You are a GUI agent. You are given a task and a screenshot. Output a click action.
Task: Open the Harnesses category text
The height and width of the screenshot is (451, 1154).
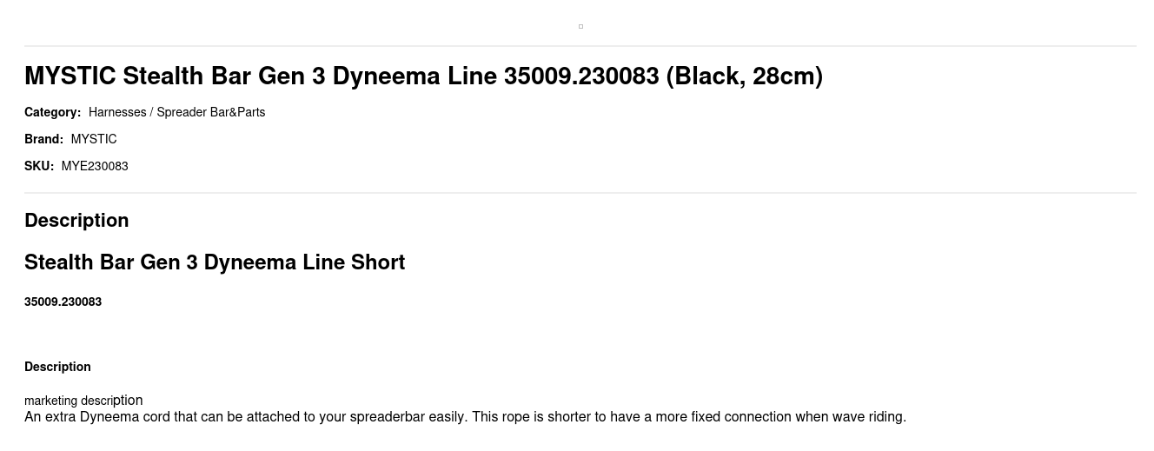116,112
